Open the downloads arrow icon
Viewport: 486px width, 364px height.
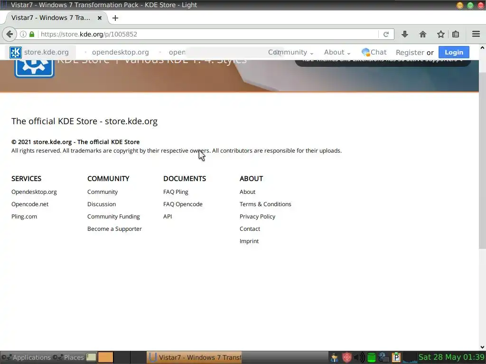(x=404, y=34)
